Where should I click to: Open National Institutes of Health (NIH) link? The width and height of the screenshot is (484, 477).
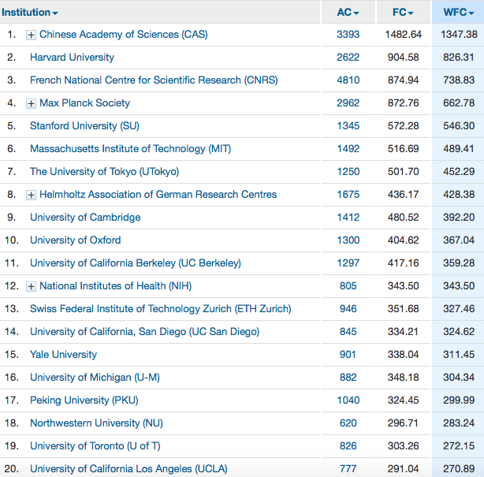115,285
